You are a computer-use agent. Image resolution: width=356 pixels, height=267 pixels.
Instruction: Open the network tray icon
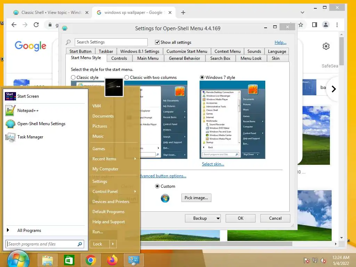tap(315, 260)
